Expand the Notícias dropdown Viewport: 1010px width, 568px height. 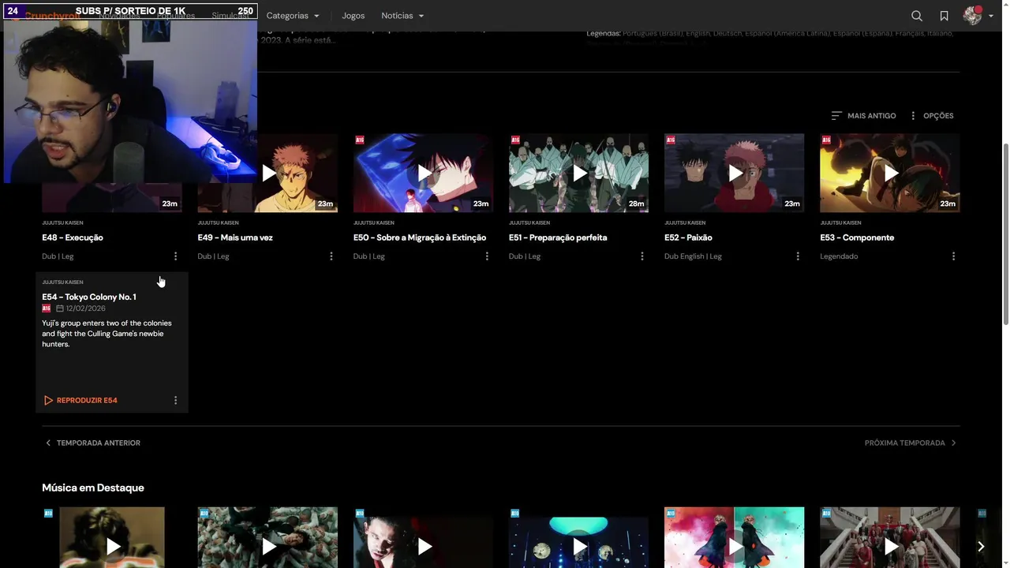[402, 16]
